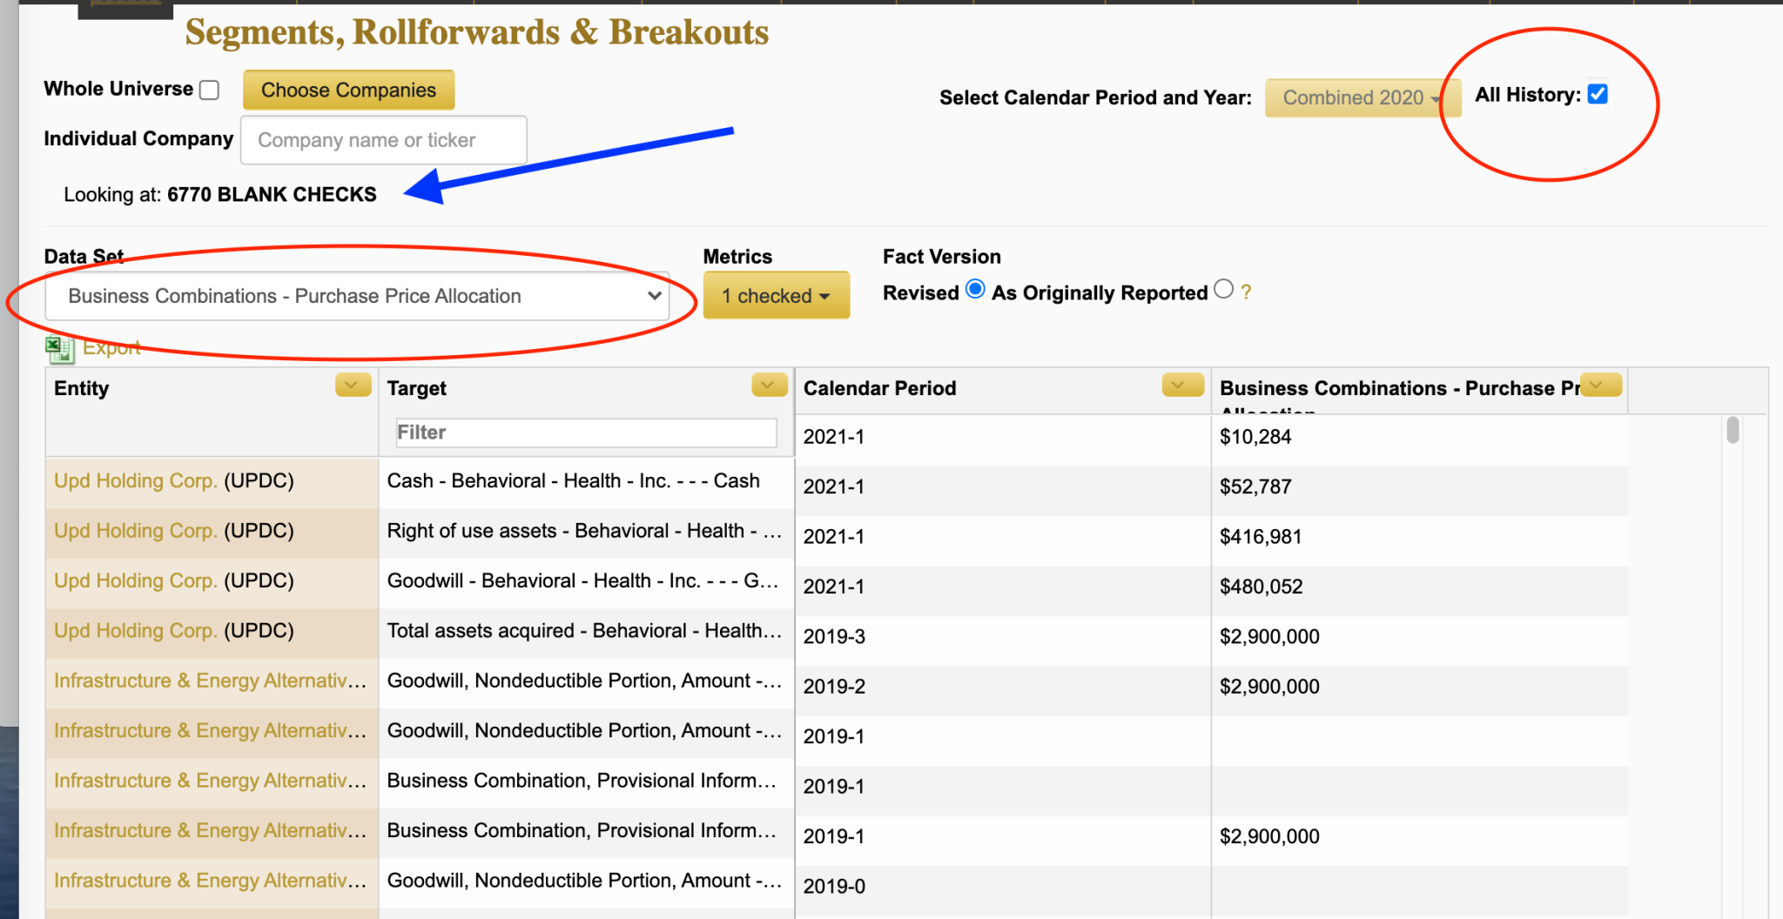Open the Data Set dropdown
Viewport: 1783px width, 919px height.
[x=357, y=296]
